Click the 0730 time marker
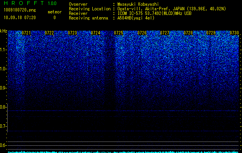The height and width of the screenshot is (153, 242). pyautogui.click(x=234, y=33)
